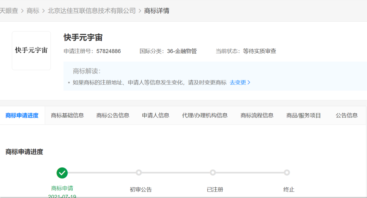The image size is (367, 198).
Task: Go to 商标 breadcrumb link
Action: 33,11
